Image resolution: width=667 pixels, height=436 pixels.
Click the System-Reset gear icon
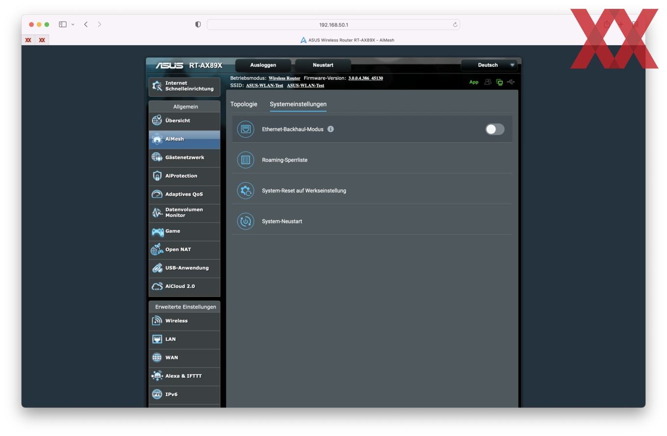246,191
